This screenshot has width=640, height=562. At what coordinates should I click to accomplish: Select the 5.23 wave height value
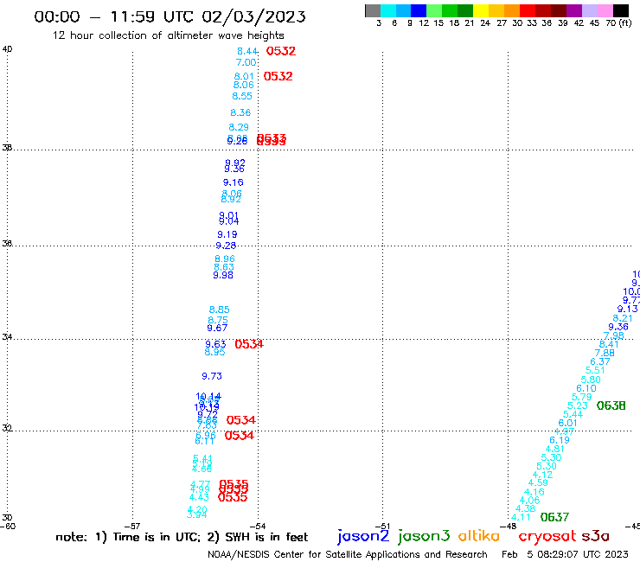pos(578,406)
